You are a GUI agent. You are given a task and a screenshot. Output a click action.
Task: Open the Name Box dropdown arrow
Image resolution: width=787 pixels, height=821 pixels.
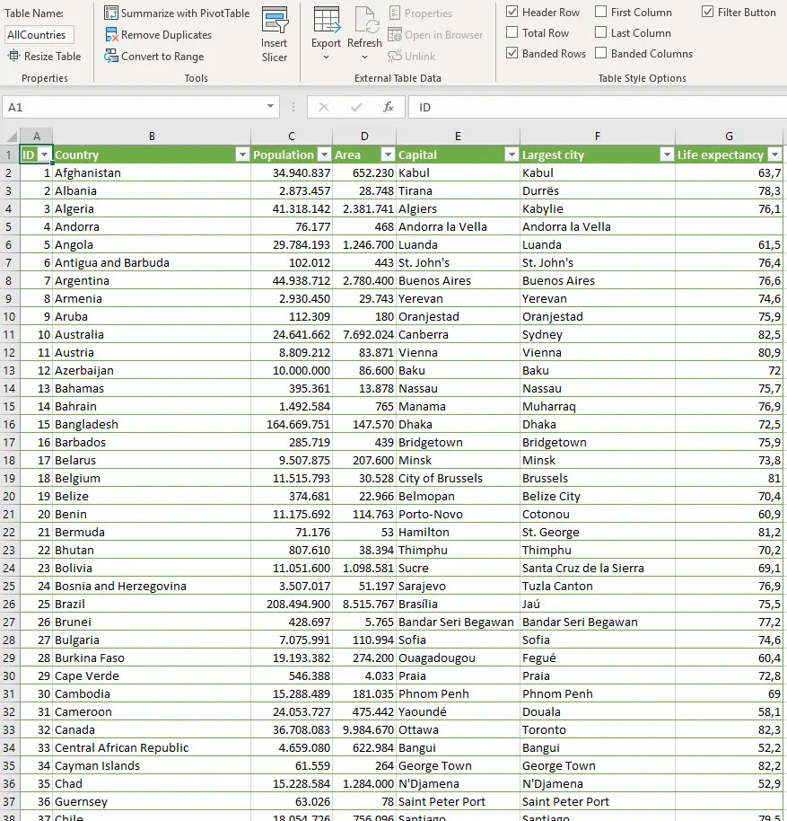pyautogui.click(x=269, y=106)
